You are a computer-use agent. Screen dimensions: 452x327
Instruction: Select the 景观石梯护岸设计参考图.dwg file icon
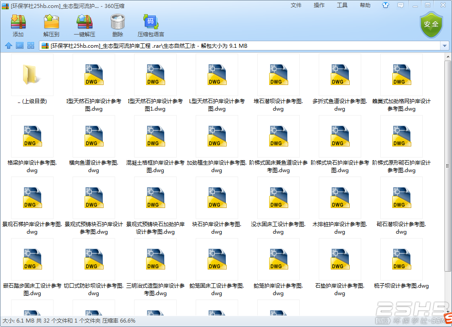coord(32,198)
